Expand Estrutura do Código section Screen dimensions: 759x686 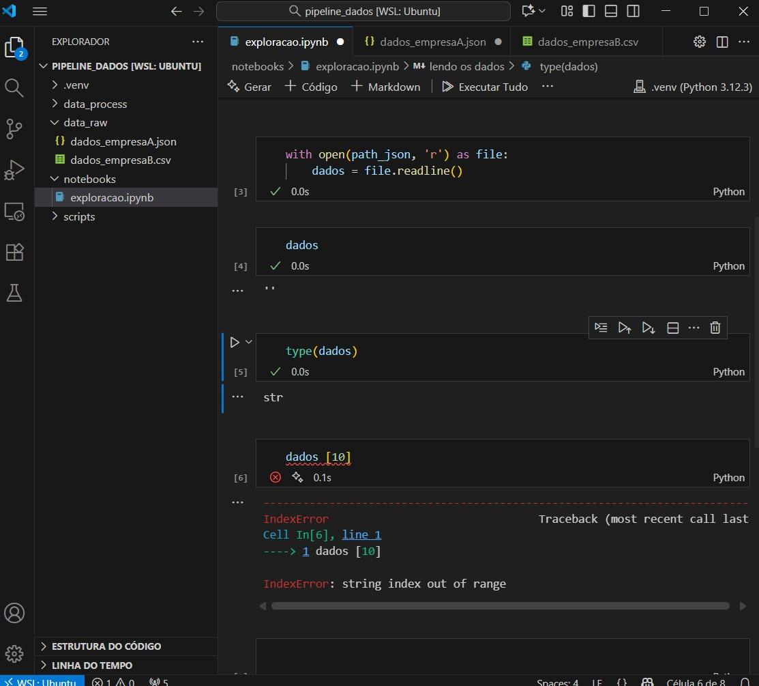click(106, 646)
